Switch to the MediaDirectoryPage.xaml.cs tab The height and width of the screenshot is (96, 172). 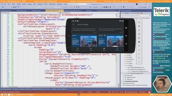[x=73, y=11]
